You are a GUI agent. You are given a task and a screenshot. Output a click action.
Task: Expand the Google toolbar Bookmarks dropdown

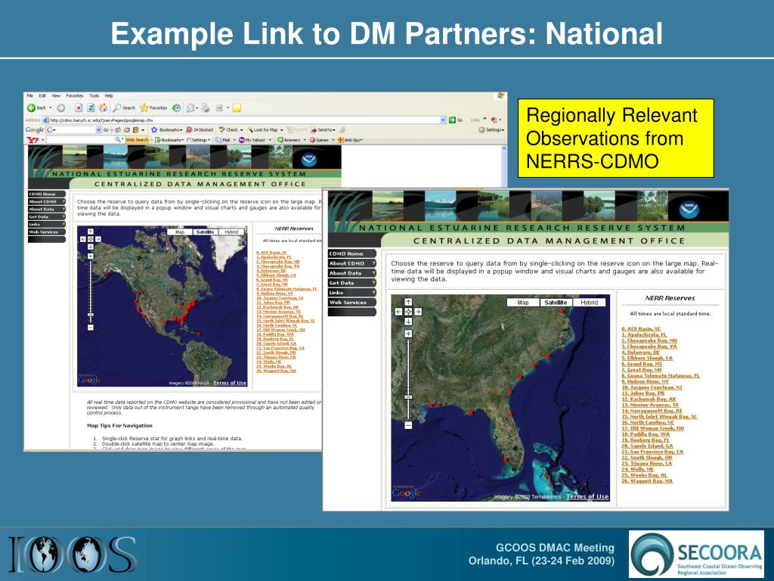(181, 130)
